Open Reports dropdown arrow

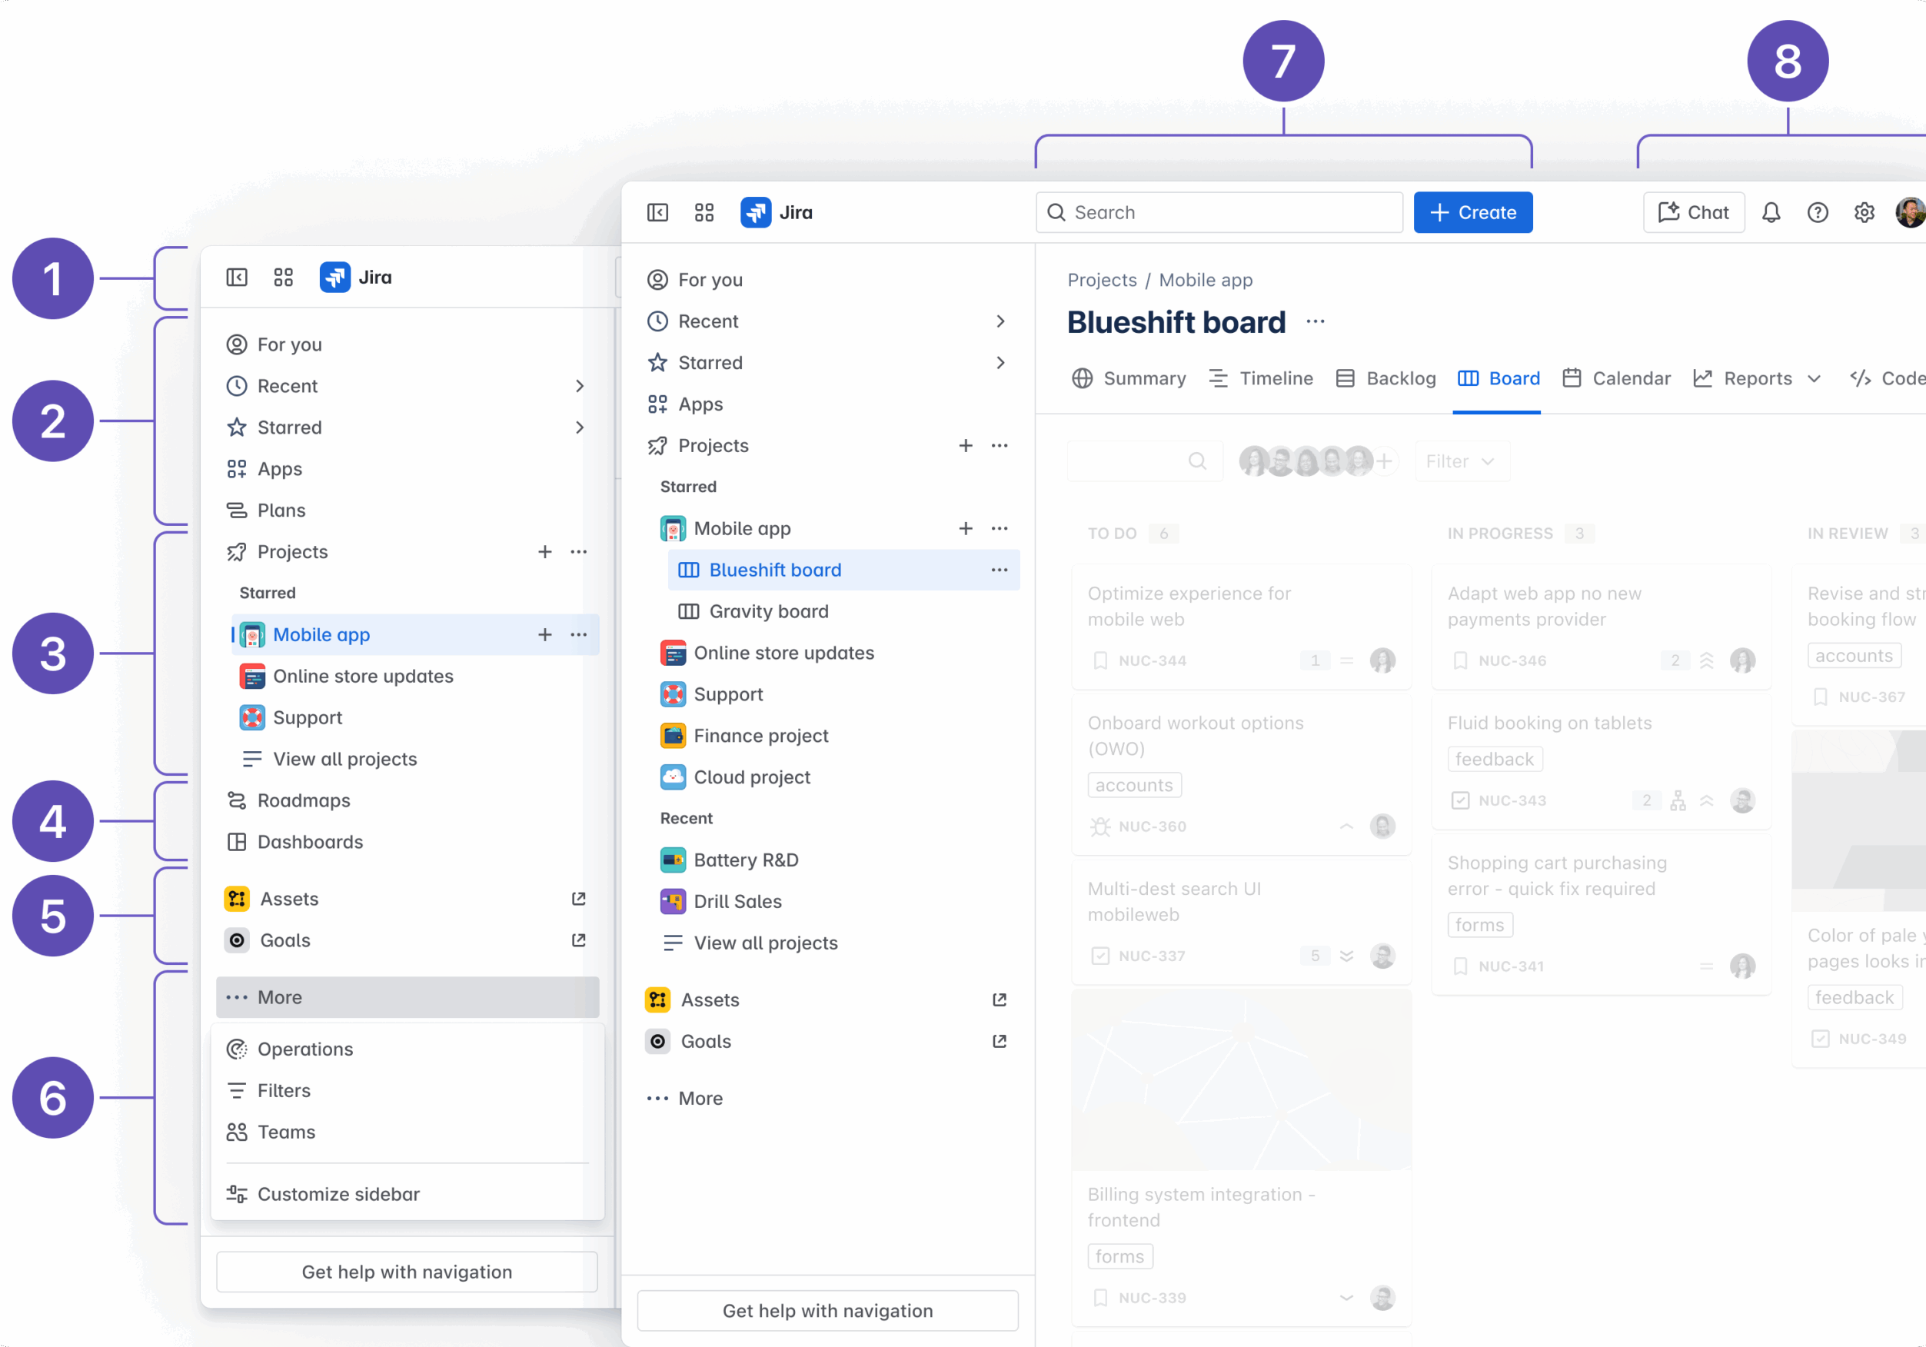[x=1814, y=379]
